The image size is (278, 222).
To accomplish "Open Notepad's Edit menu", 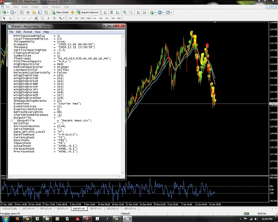I will point(18,32).
